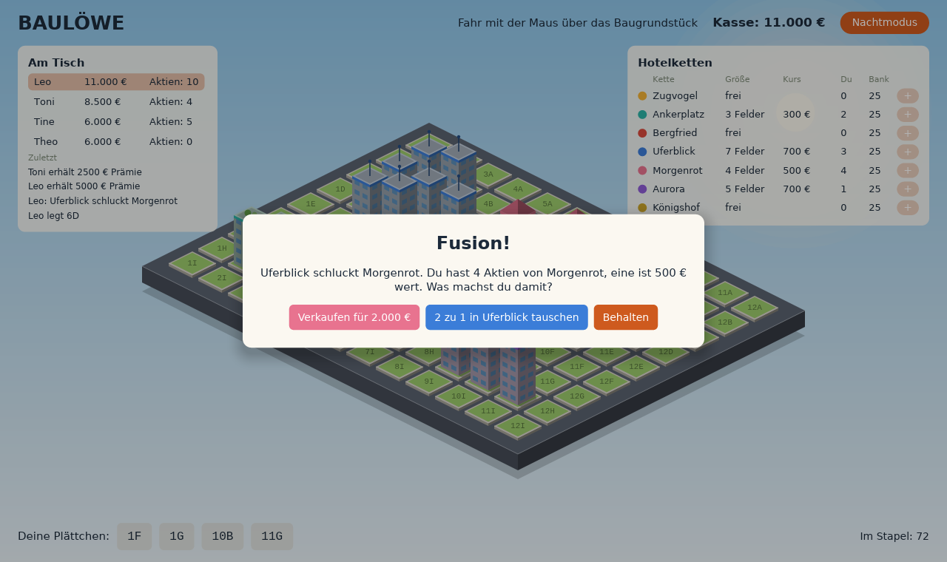Click the Behalten button

tap(626, 317)
